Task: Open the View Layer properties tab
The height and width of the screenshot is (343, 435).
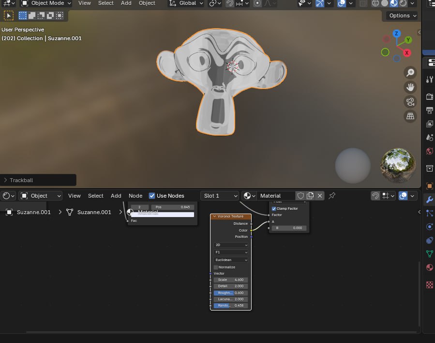Action: coord(430,124)
